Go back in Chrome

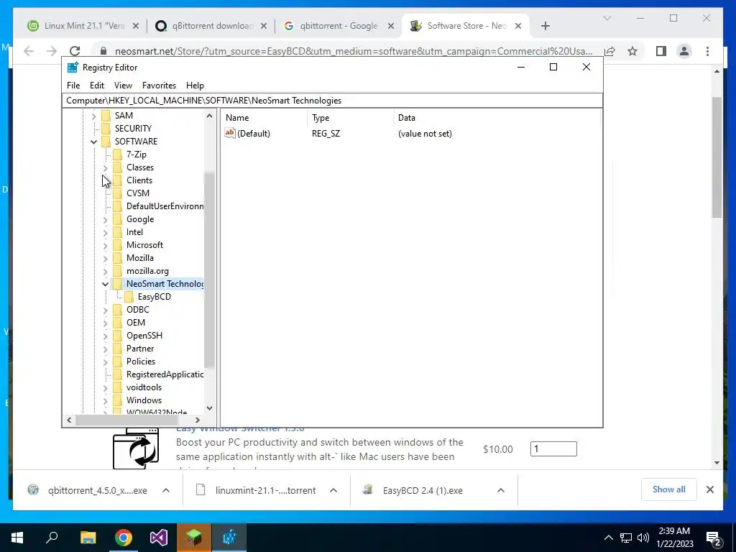pos(29,51)
